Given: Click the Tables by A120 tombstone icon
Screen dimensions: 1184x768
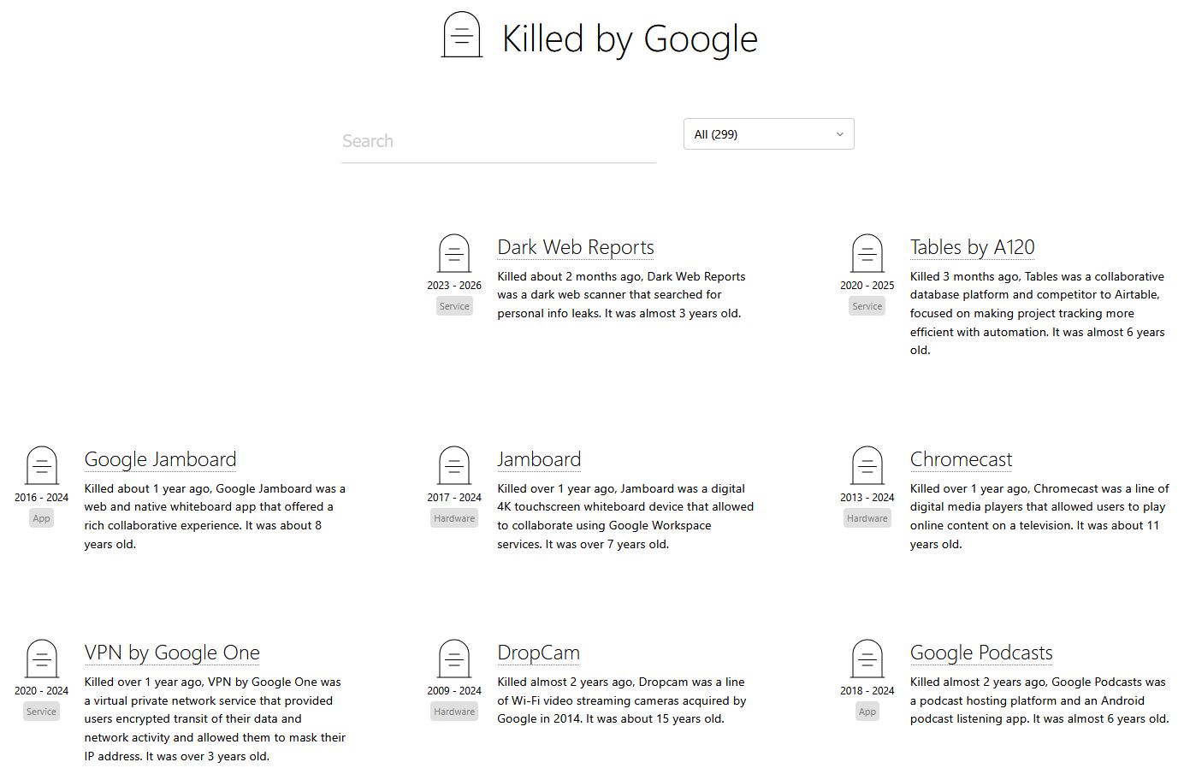Looking at the screenshot, I should pos(867,254).
